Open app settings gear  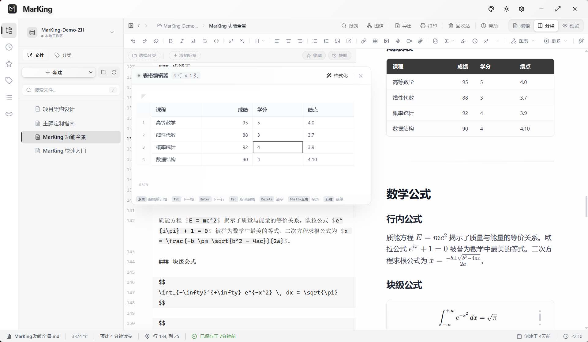(522, 9)
